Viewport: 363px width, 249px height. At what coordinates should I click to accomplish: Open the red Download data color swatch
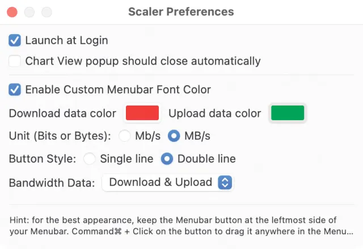pyautogui.click(x=142, y=113)
